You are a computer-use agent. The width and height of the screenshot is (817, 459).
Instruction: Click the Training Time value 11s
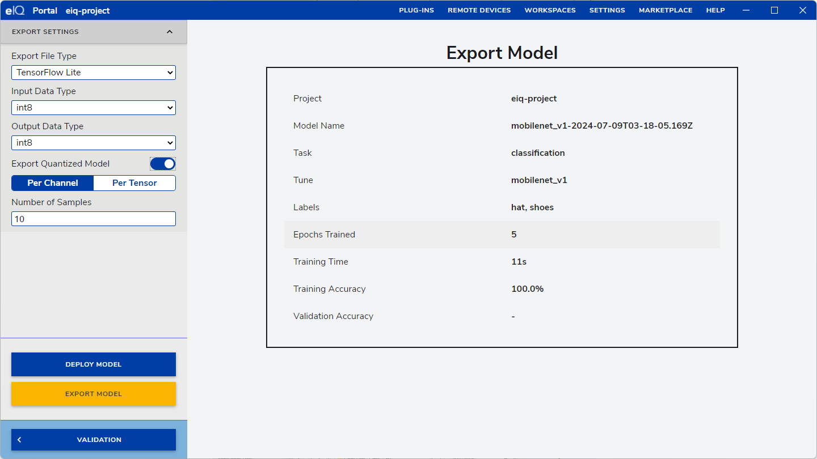(519, 262)
